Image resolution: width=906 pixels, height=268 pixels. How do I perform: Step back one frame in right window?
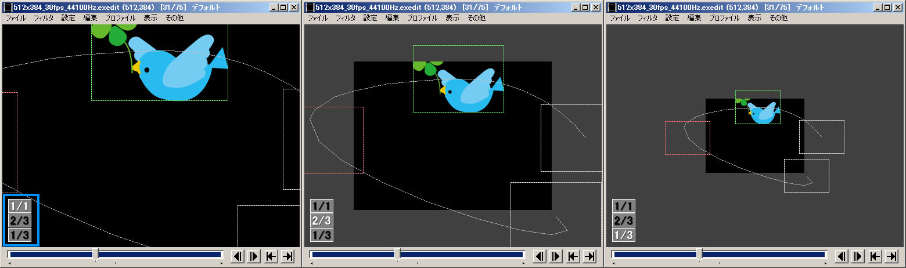click(842, 256)
